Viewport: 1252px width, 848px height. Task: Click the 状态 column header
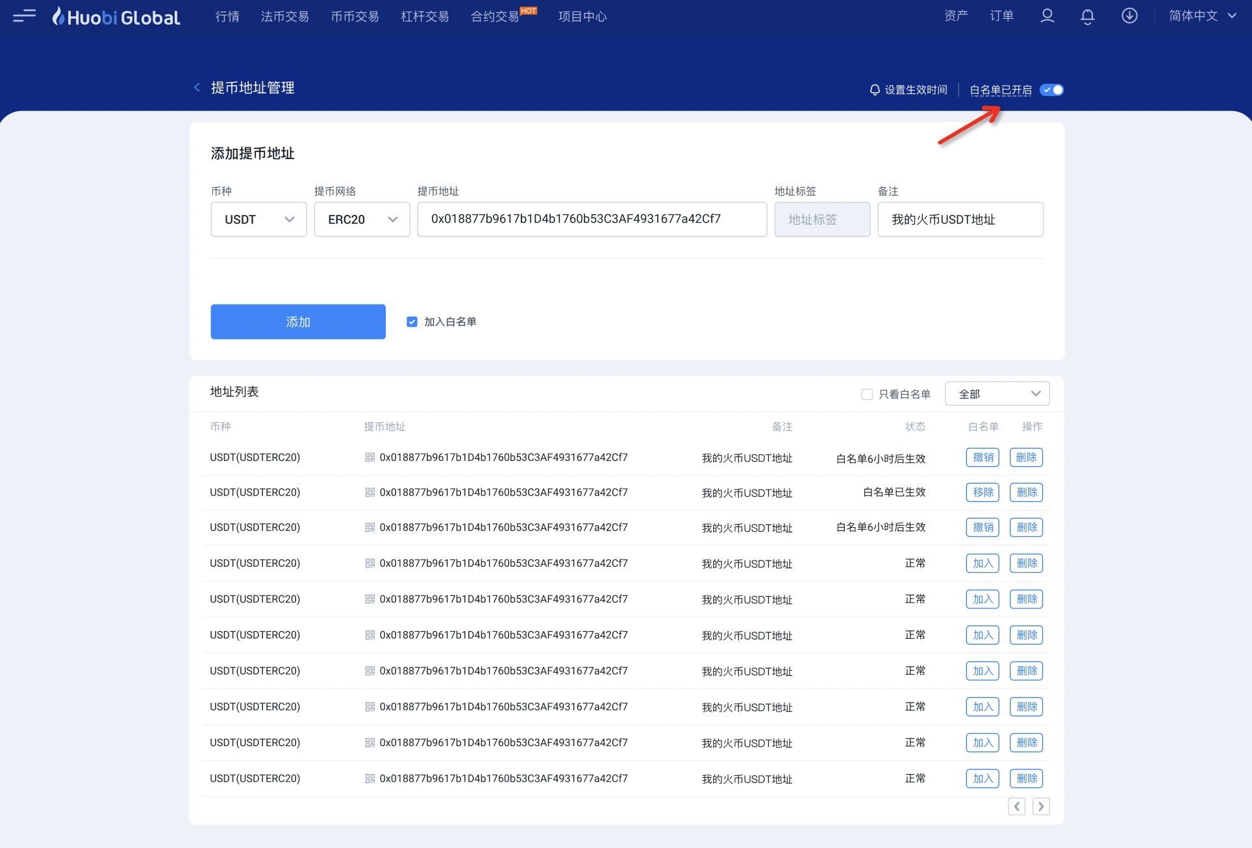tap(915, 427)
